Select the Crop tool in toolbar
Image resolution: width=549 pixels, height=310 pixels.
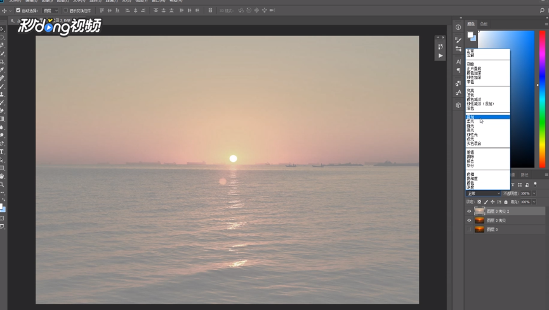2,62
